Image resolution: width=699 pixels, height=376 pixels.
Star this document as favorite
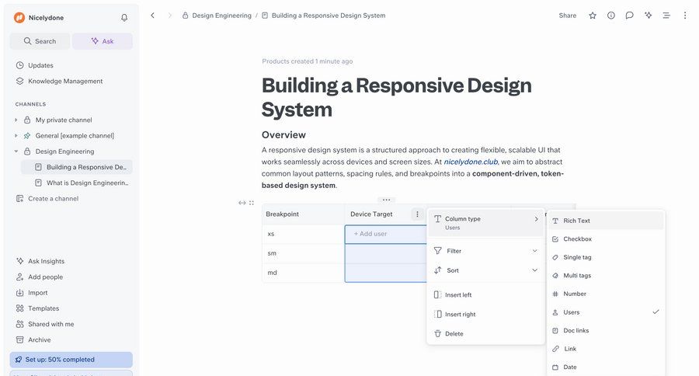(x=593, y=16)
